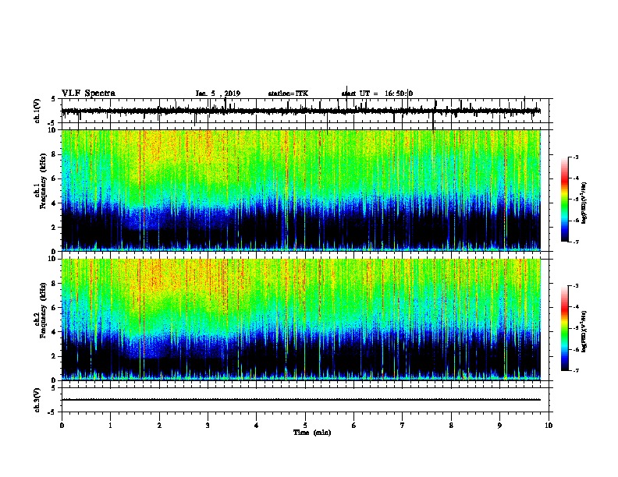The height and width of the screenshot is (477, 618).
Task: Click the "2" kHz tick of ch.2 spectrogram
Action: pos(55,356)
